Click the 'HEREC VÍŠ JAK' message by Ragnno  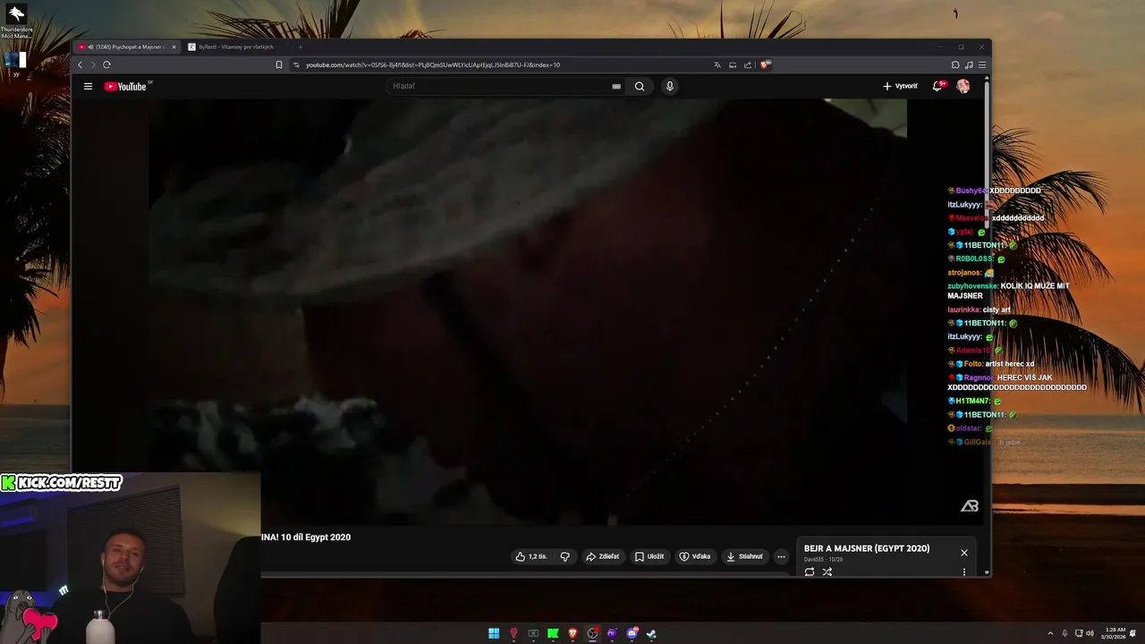click(x=1017, y=383)
